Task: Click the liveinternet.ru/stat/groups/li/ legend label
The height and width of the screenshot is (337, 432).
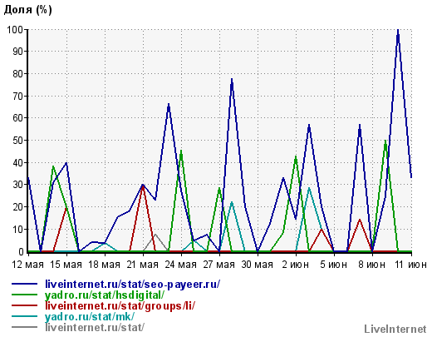Action: coord(120,306)
